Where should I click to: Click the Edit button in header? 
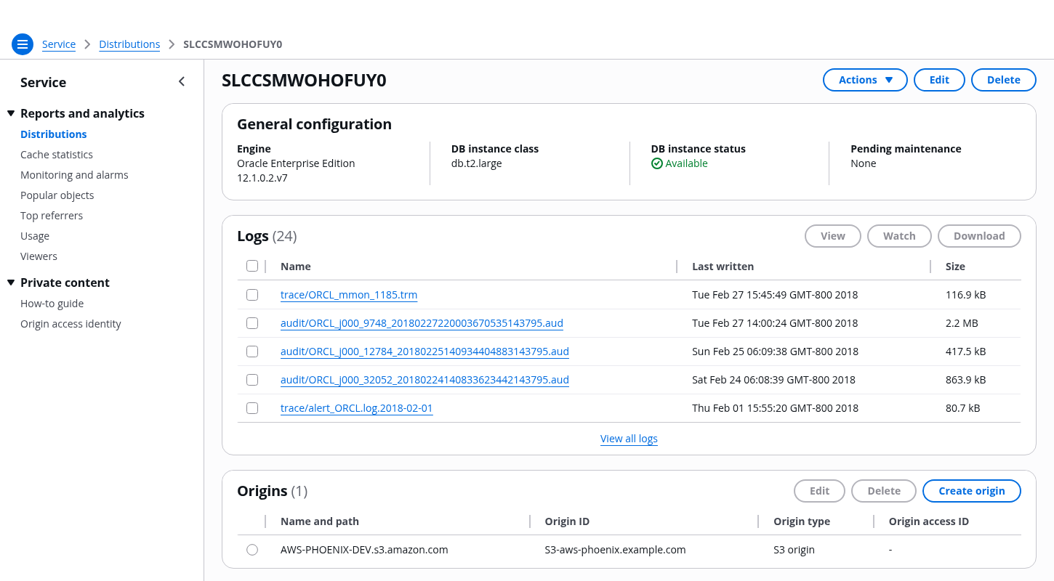click(x=938, y=80)
